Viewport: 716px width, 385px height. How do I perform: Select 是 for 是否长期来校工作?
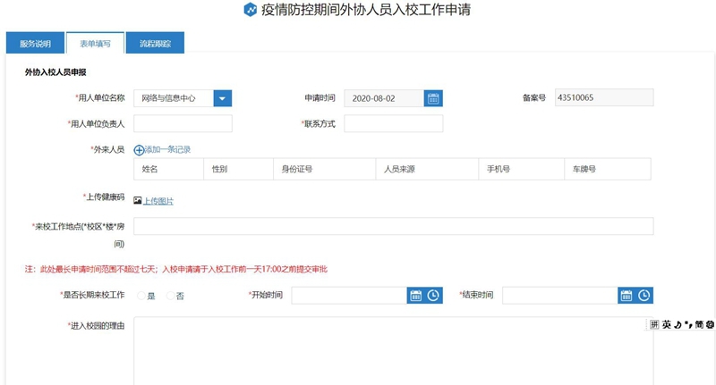(x=141, y=296)
